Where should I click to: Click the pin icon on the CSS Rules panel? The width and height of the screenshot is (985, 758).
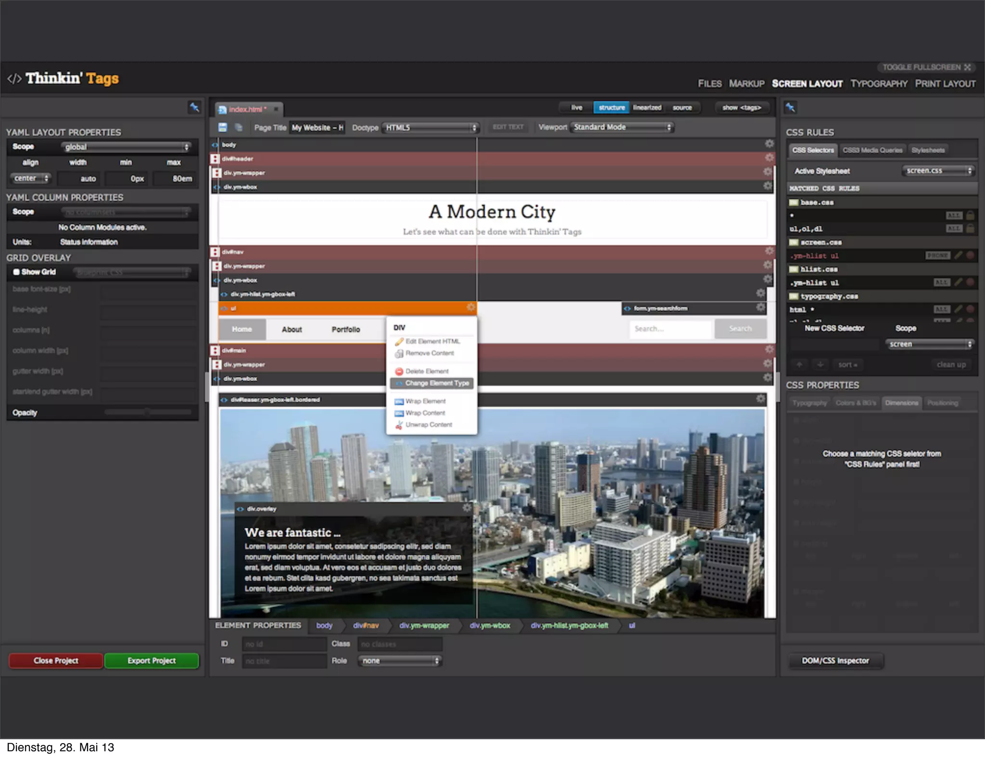(x=790, y=107)
